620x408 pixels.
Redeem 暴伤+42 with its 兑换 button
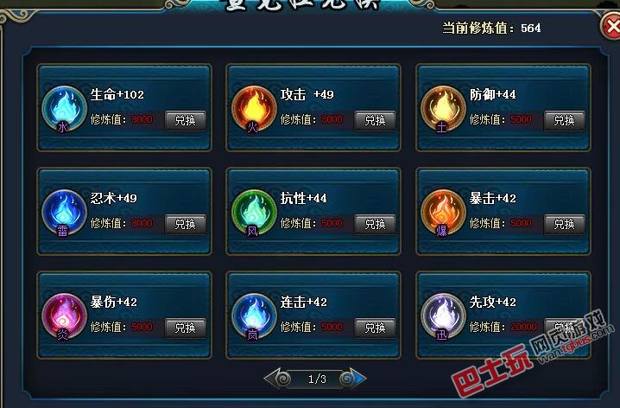pos(186,328)
